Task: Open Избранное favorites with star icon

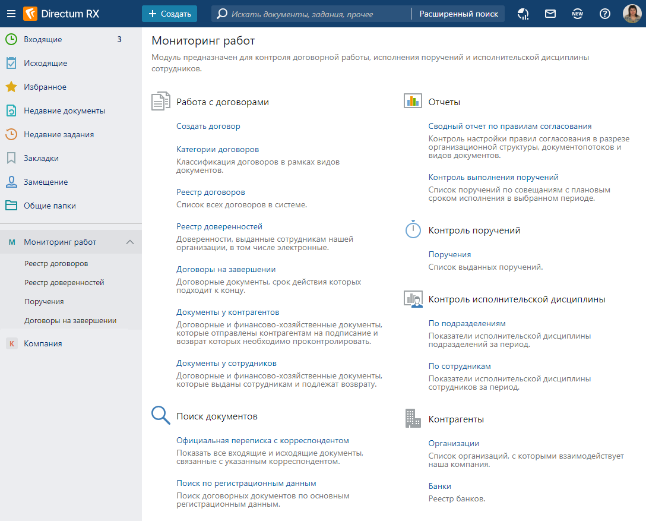Action: pyautogui.click(x=45, y=87)
